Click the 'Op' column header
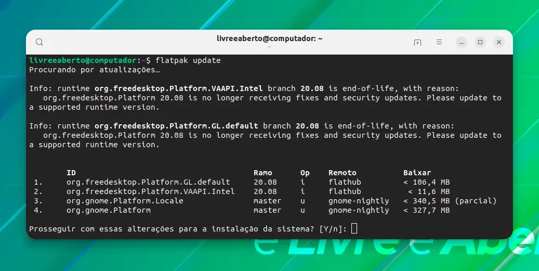 click(305, 173)
